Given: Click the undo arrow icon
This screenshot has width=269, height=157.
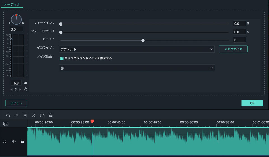Looking at the screenshot, I should point(8,115).
